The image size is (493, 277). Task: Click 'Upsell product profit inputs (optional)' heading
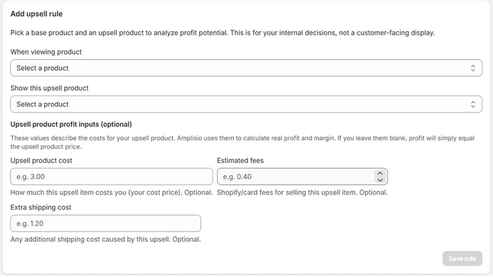coord(71,124)
